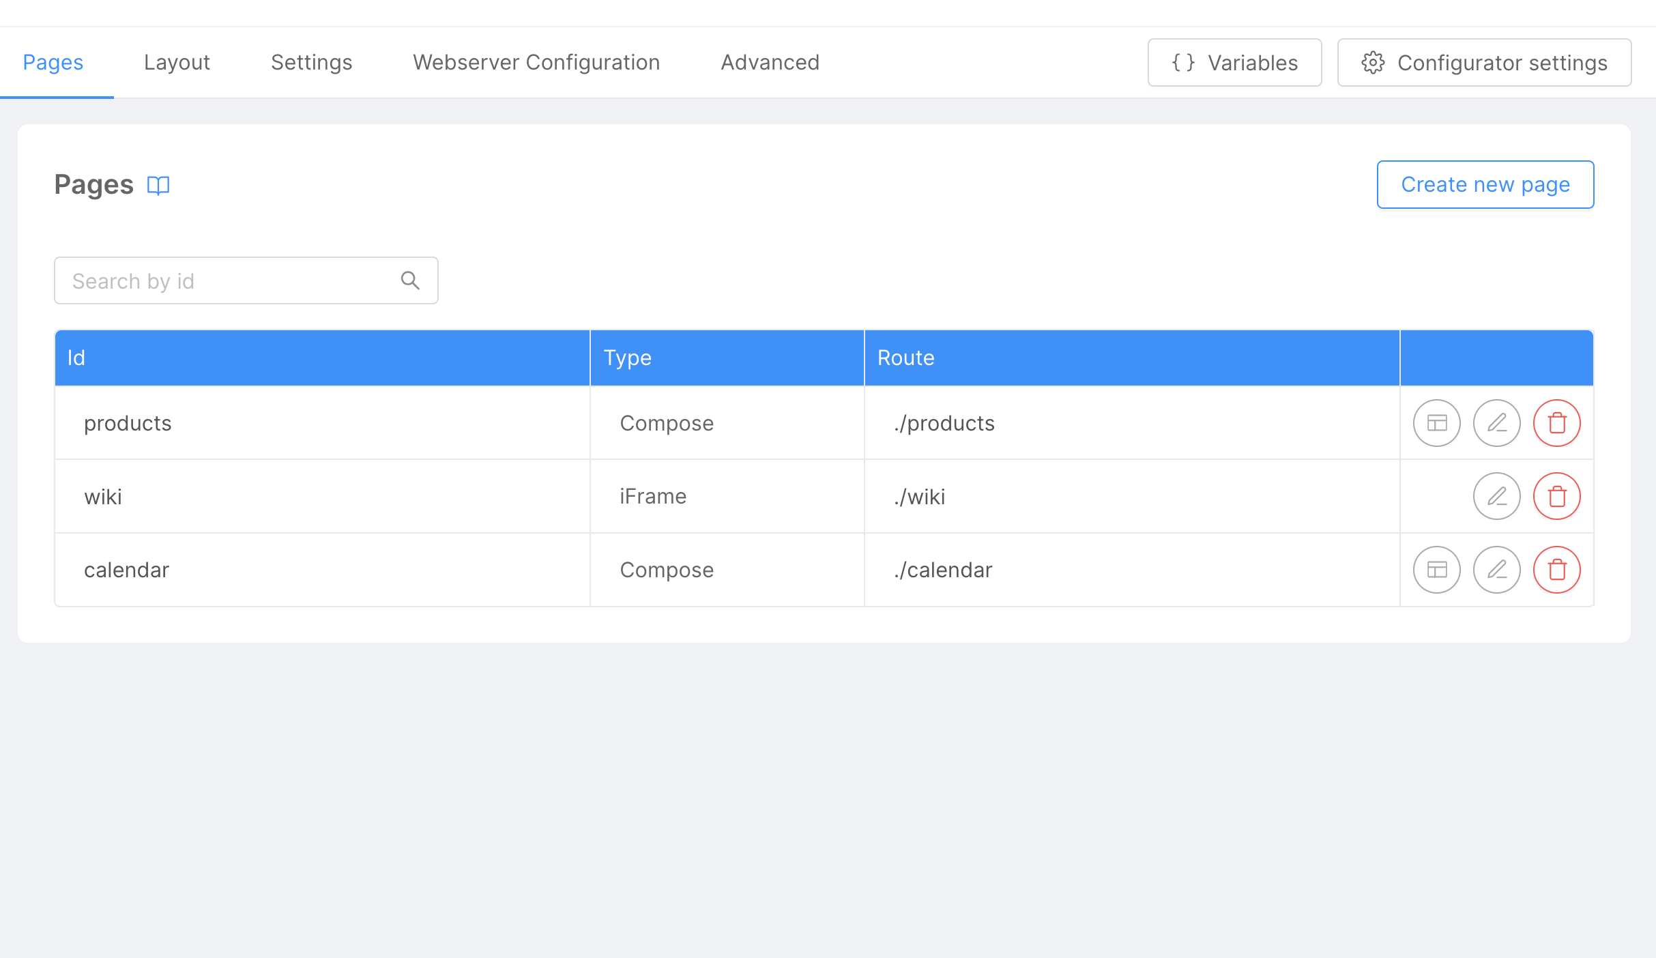Delete the calendar page with the trash icon

tap(1556, 570)
